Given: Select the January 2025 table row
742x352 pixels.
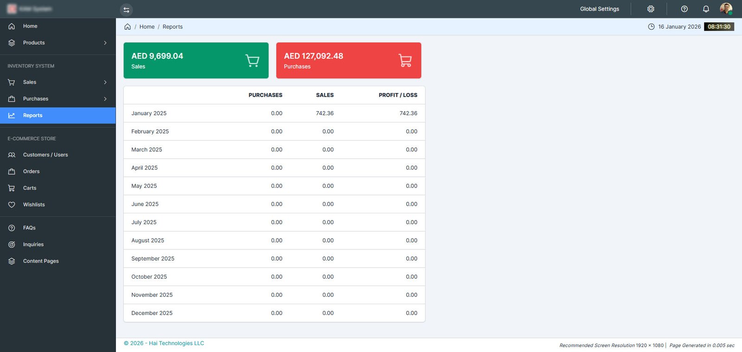Looking at the screenshot, I should click(274, 113).
